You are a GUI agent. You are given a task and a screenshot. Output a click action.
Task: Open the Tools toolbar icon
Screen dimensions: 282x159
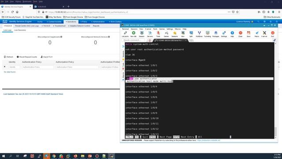[x=158, y=34]
